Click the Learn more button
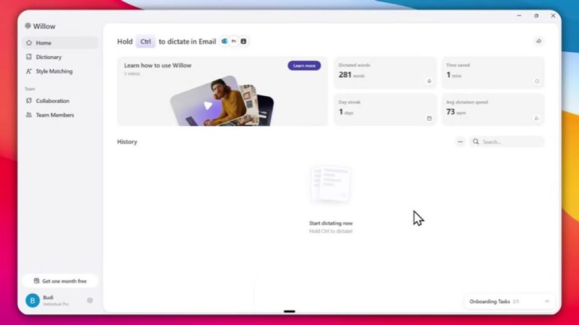Image resolution: width=579 pixels, height=325 pixels. (305, 66)
